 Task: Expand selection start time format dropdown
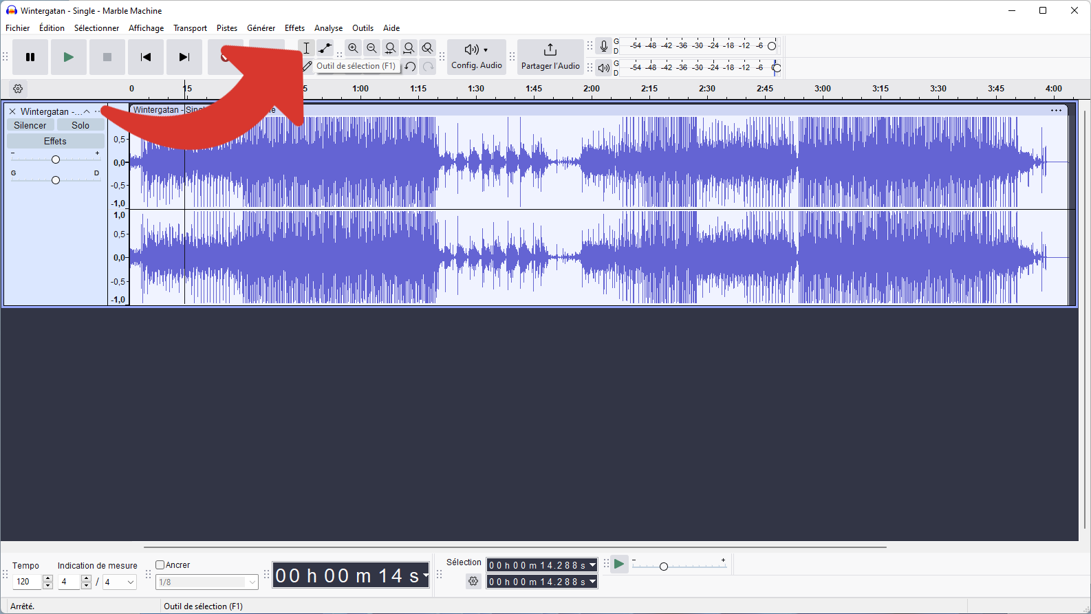[592, 565]
